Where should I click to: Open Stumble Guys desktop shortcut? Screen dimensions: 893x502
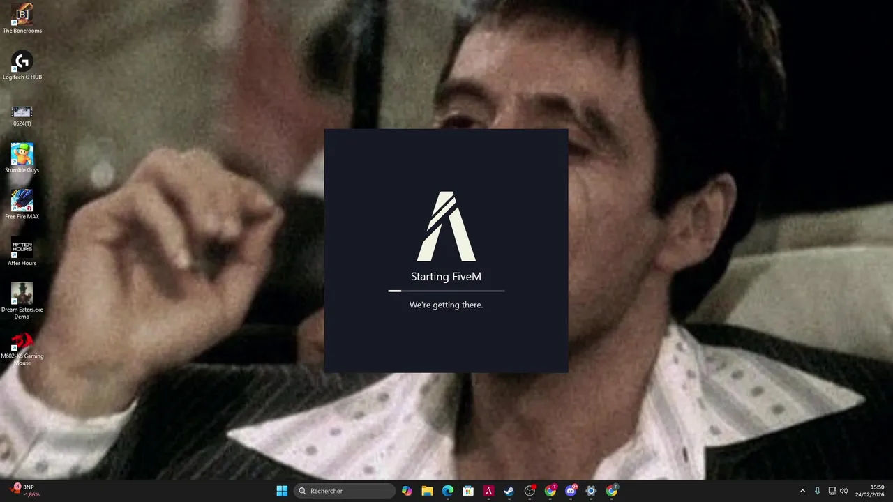point(22,158)
